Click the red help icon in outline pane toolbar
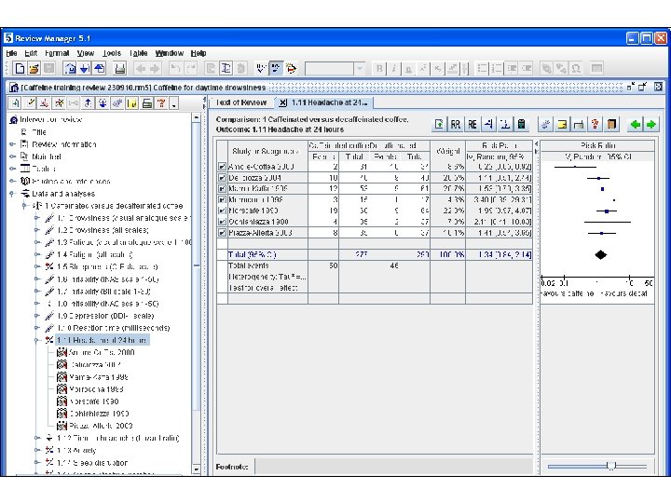671x503 pixels. pos(161,103)
